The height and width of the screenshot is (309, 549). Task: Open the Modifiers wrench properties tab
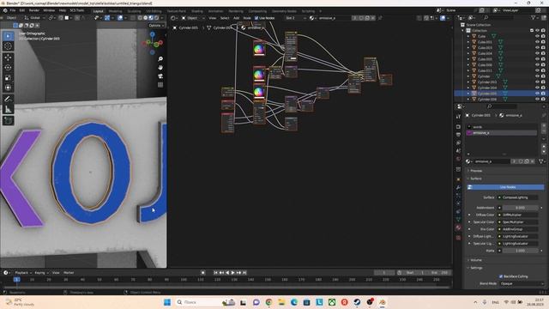(458, 187)
